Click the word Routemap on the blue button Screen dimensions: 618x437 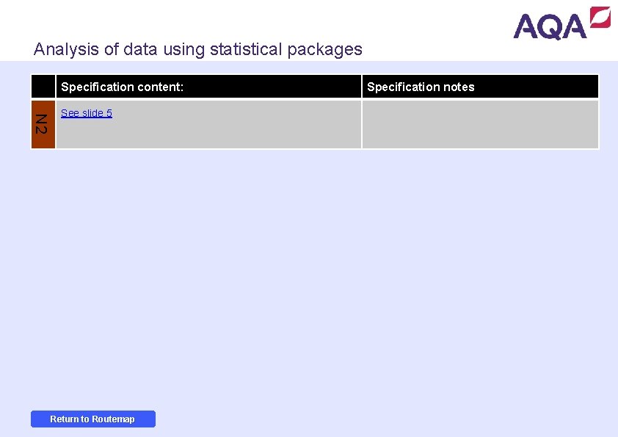[113, 419]
